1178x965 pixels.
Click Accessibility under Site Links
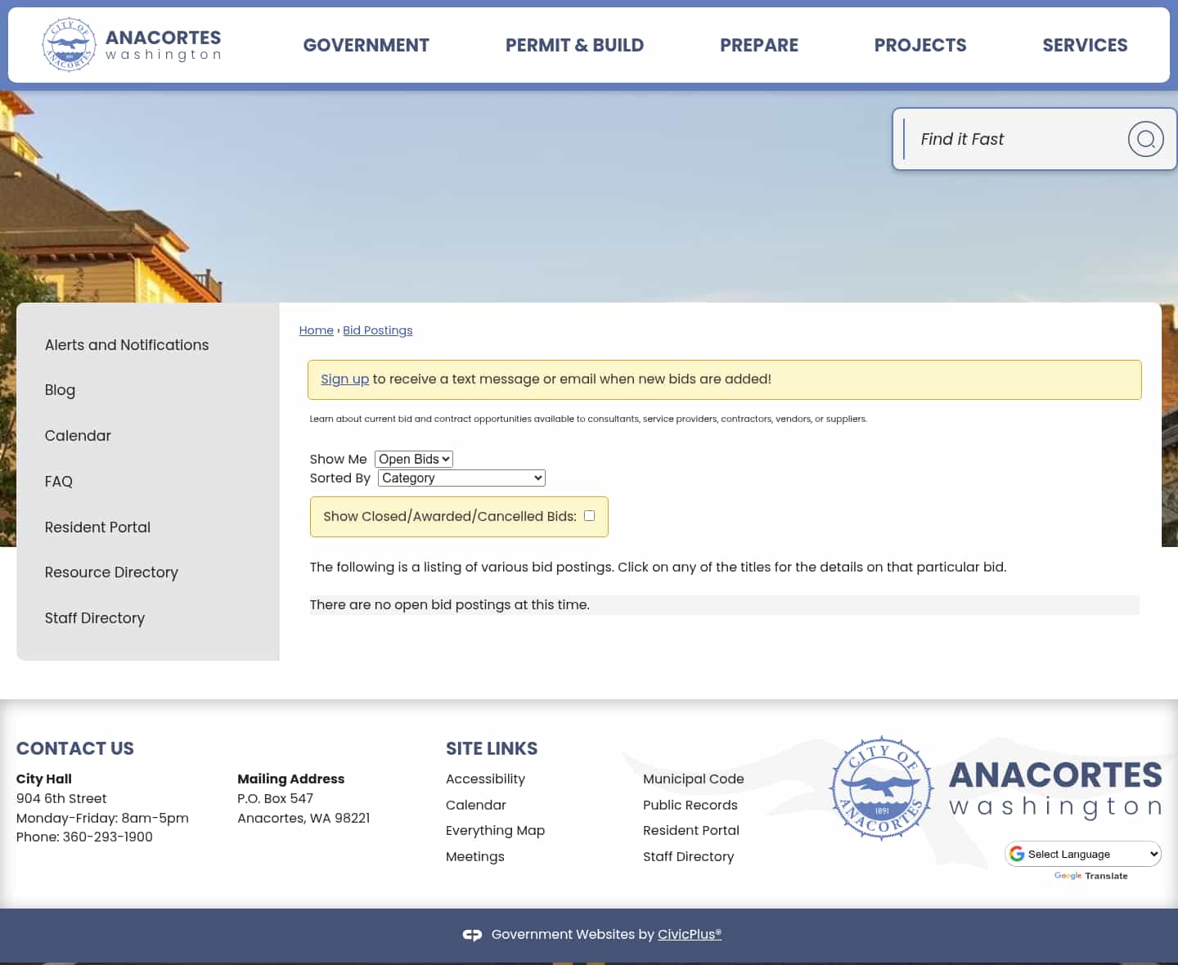tap(485, 779)
